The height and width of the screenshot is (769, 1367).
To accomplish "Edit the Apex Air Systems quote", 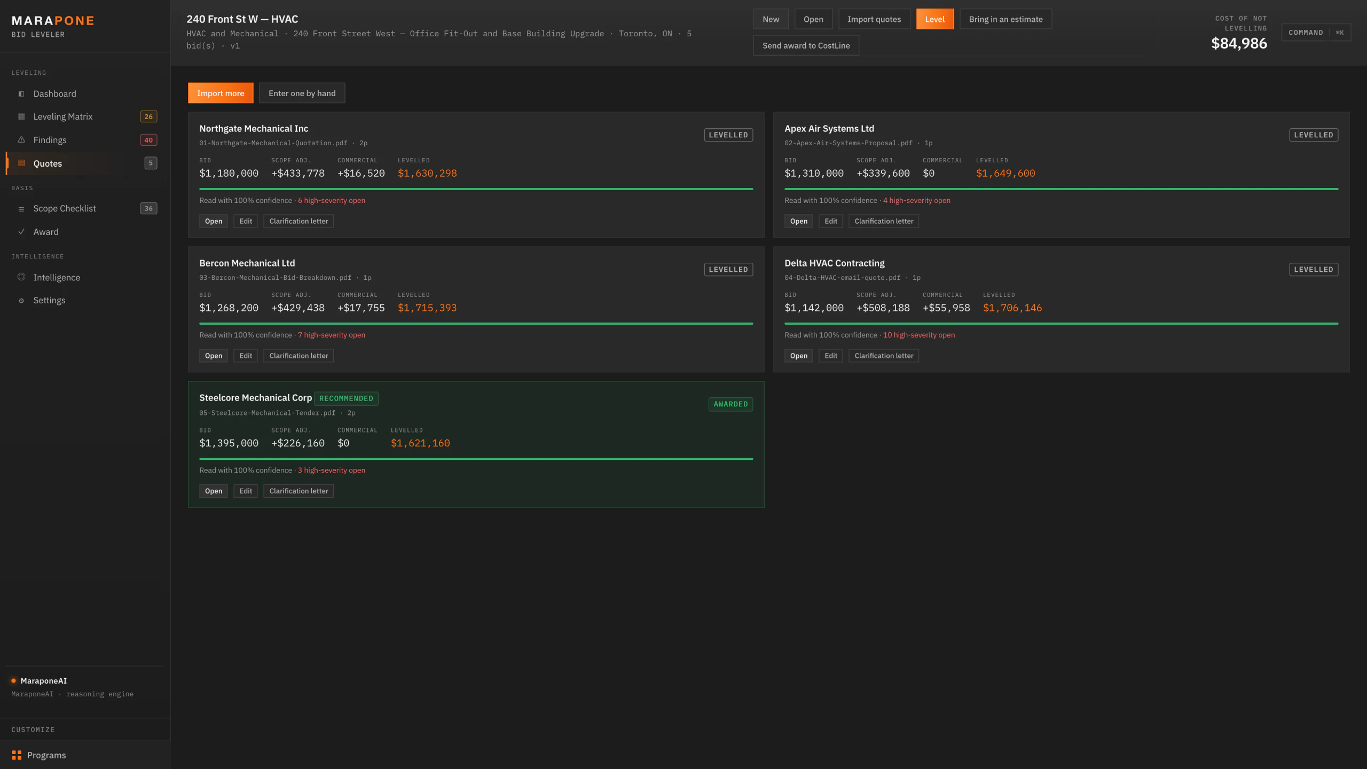I will pos(831,221).
